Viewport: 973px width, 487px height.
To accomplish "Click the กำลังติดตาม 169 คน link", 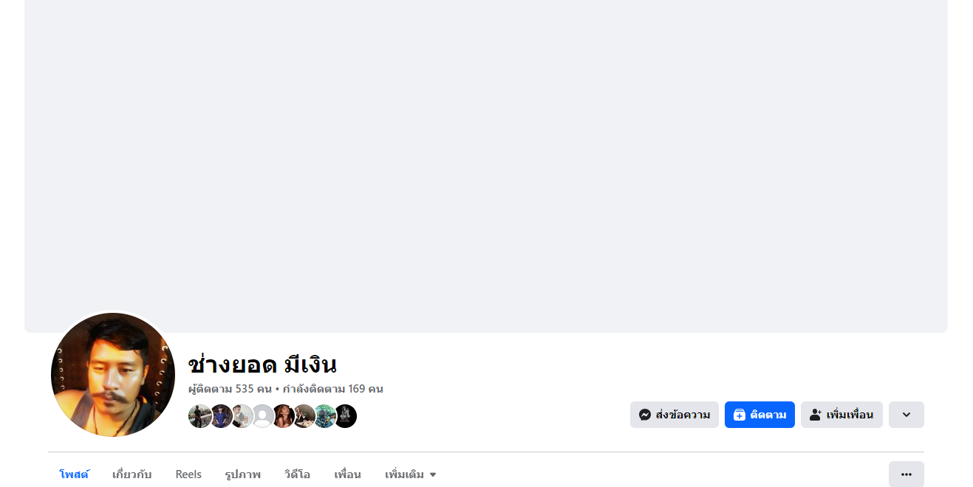I will 332,389.
